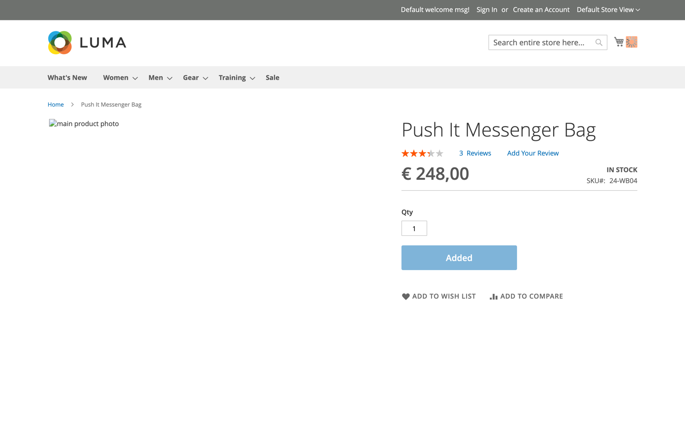Click the Added cart button
Screen dimensions: 685x428
(459, 258)
